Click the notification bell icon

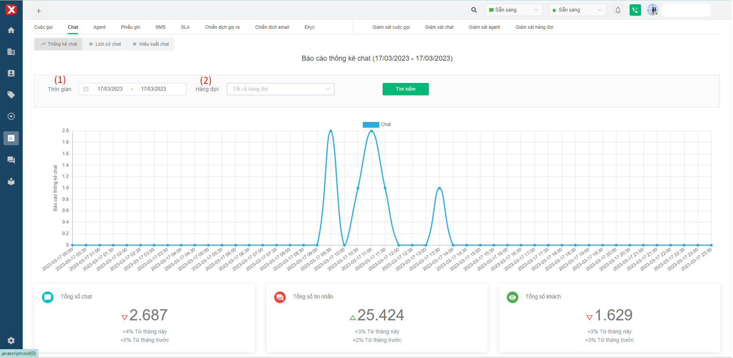click(617, 10)
